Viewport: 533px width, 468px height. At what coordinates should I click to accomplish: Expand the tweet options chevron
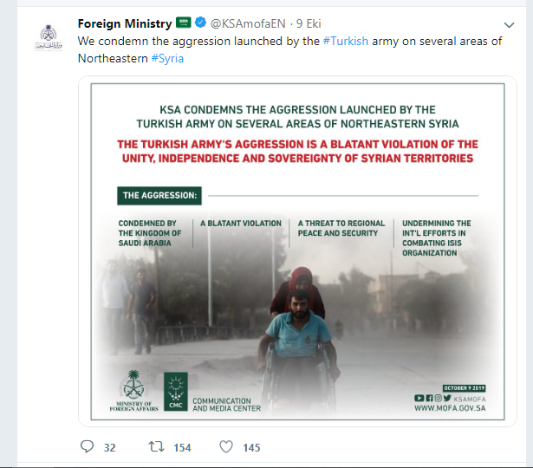(x=509, y=25)
